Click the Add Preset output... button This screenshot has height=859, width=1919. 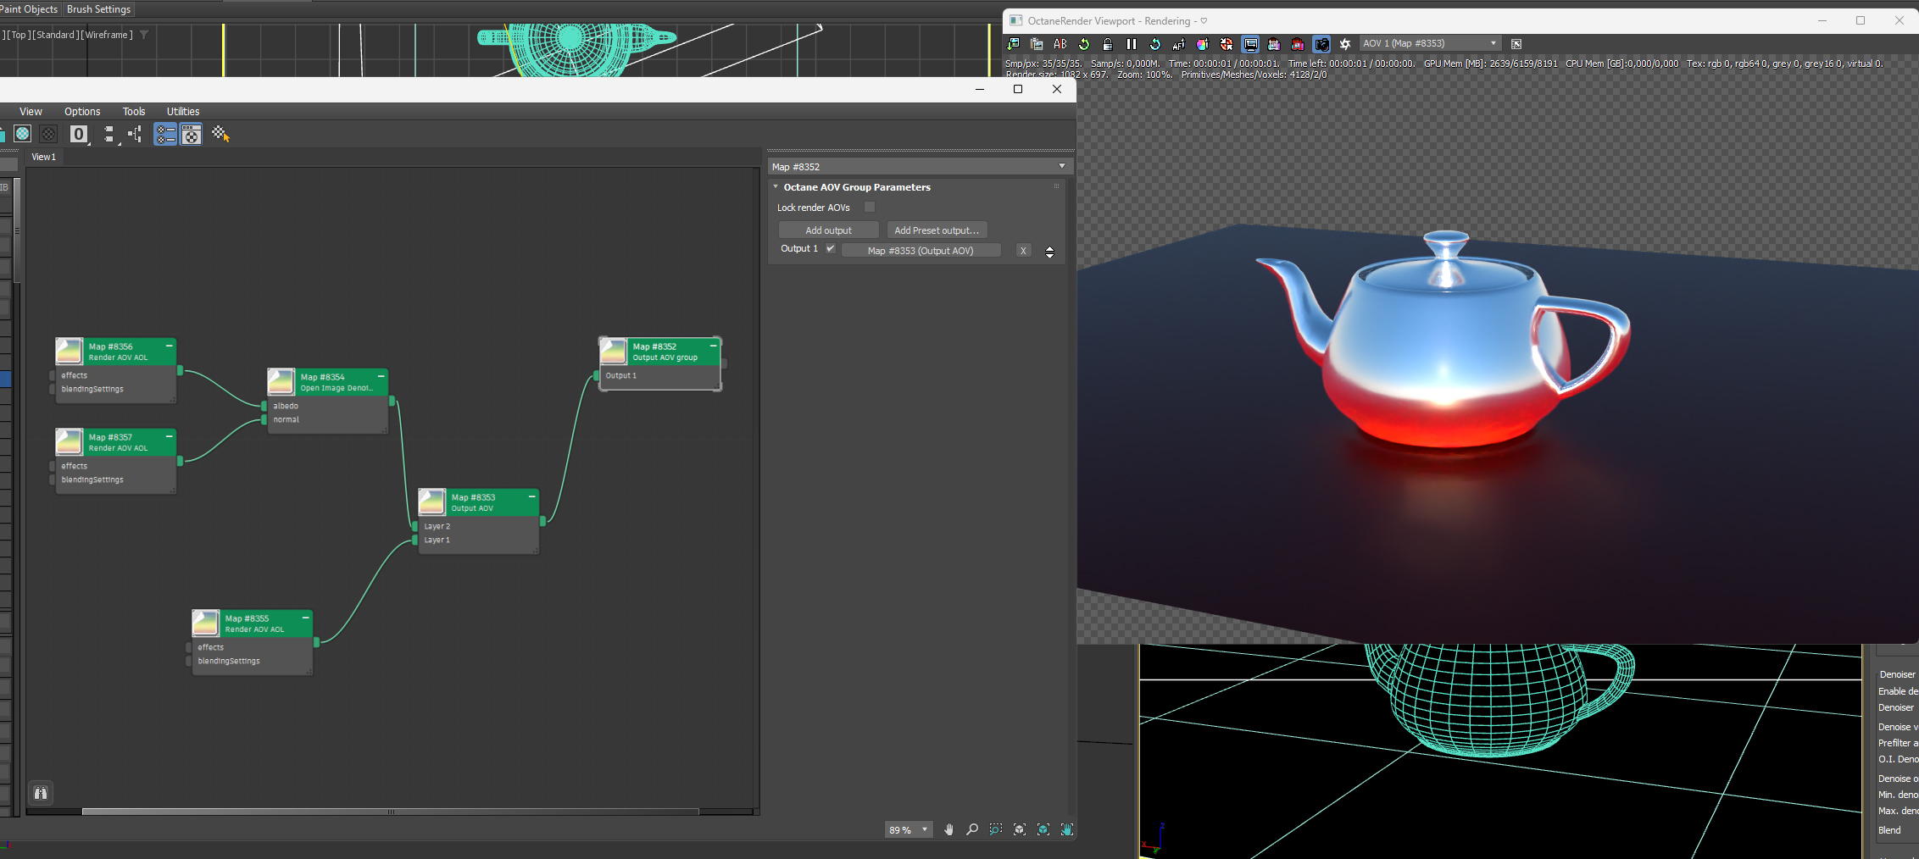(937, 230)
